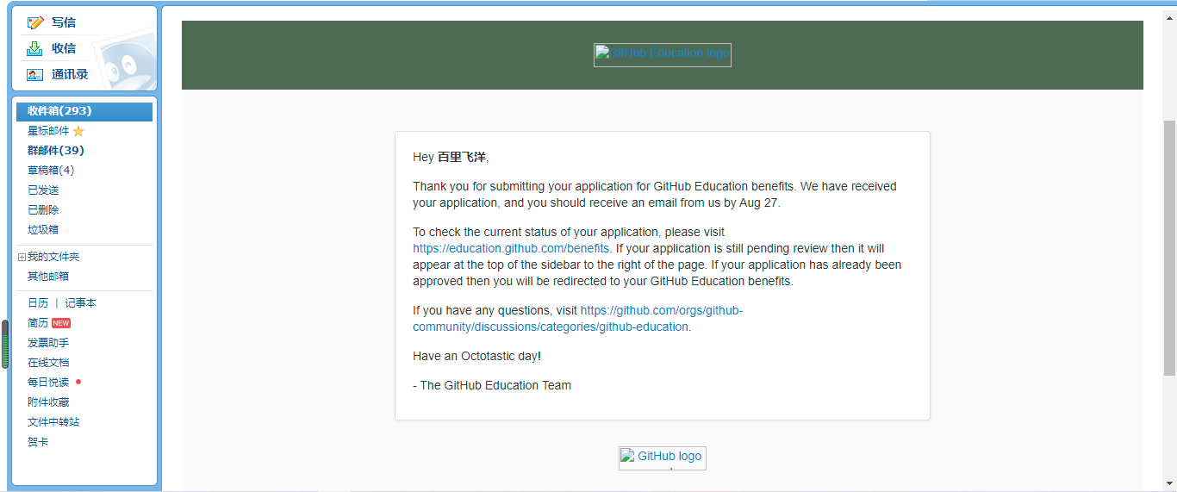Open 其他邮箱 other mailboxes
1177x492 pixels.
[x=48, y=277]
